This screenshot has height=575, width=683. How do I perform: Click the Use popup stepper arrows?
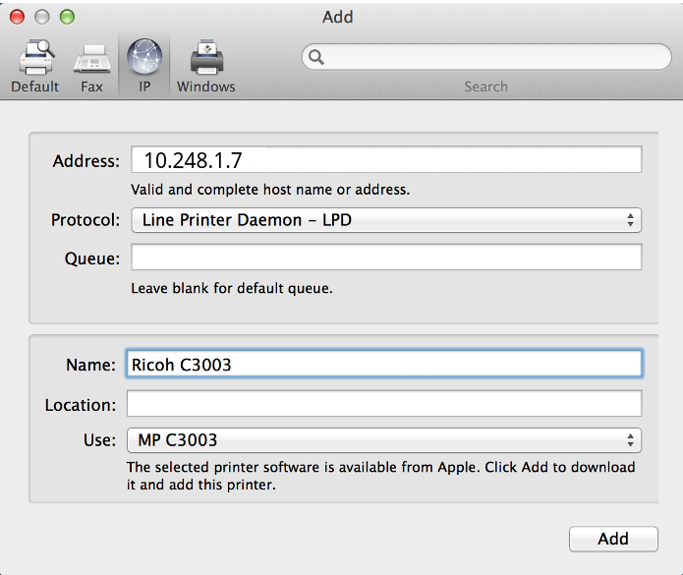(630, 440)
